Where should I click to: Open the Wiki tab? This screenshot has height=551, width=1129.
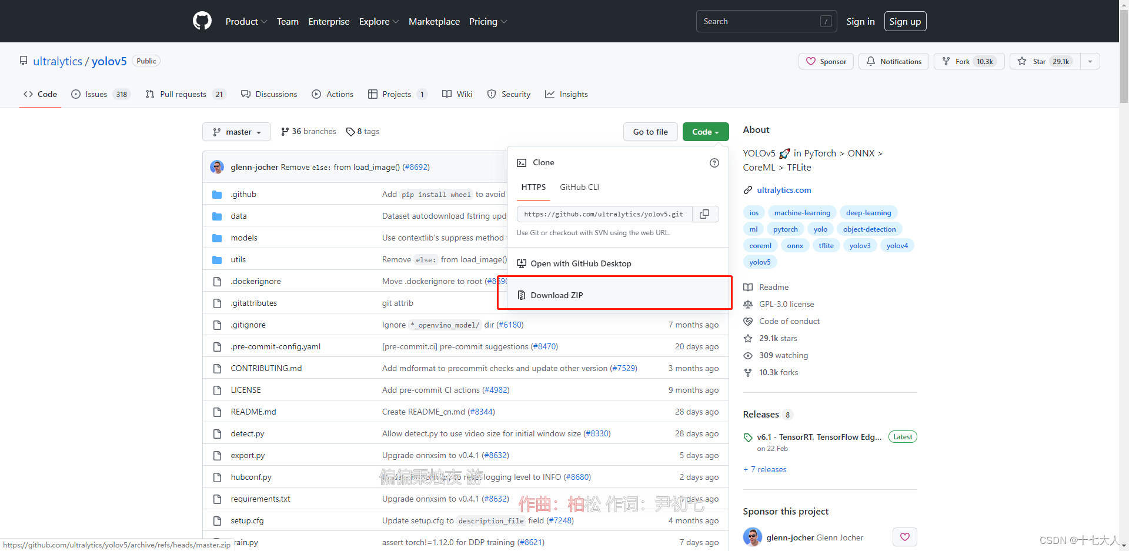coord(457,94)
